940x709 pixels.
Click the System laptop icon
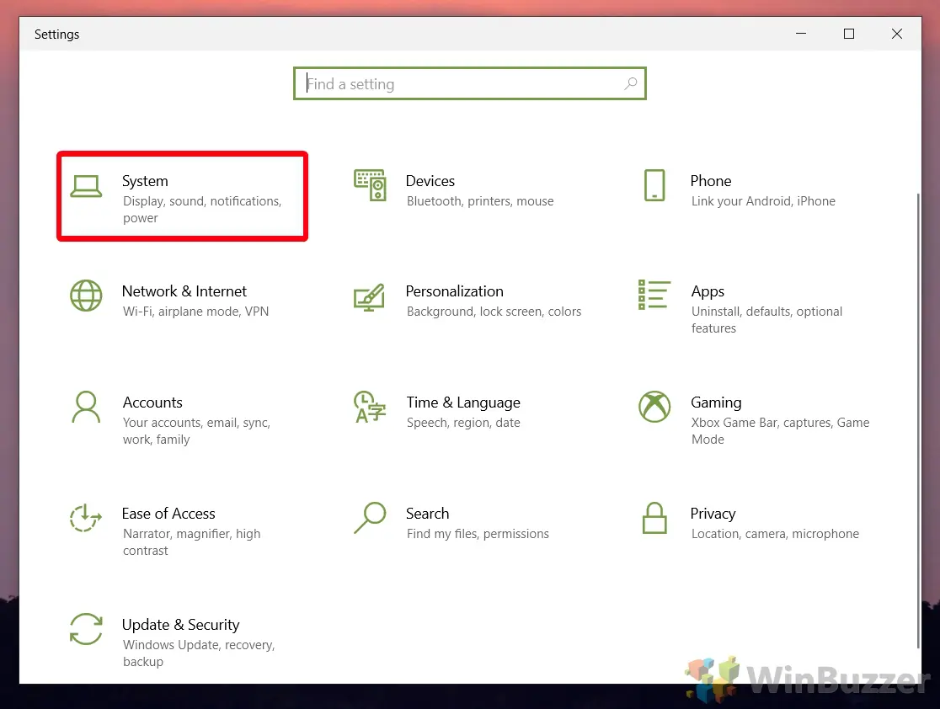[x=86, y=186]
